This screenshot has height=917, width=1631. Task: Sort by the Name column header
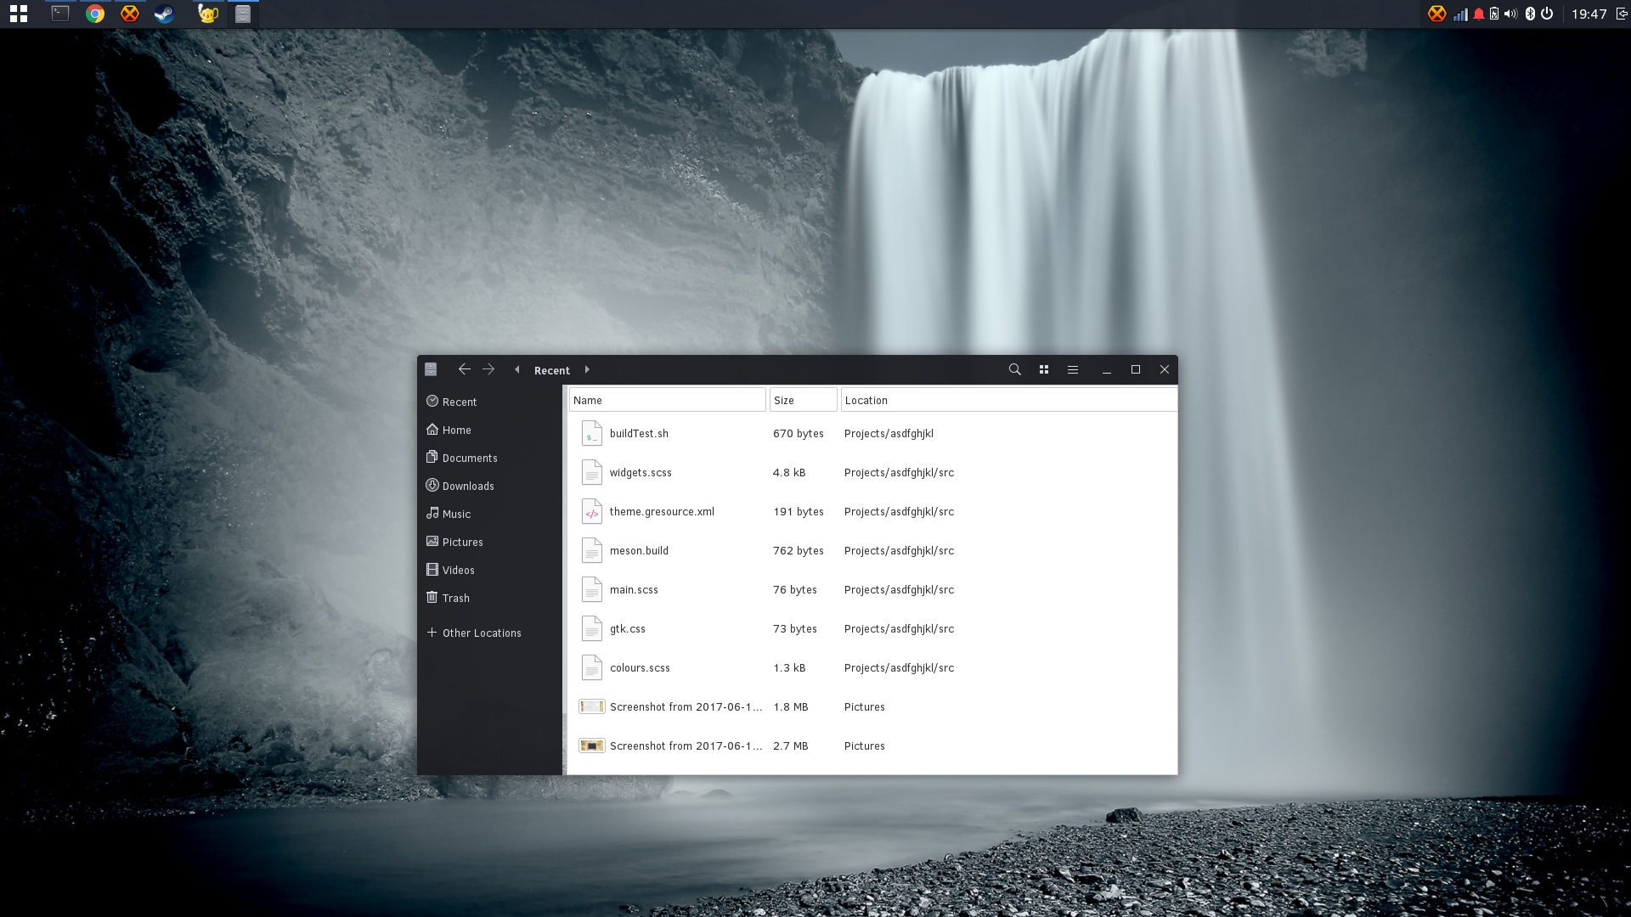668,400
